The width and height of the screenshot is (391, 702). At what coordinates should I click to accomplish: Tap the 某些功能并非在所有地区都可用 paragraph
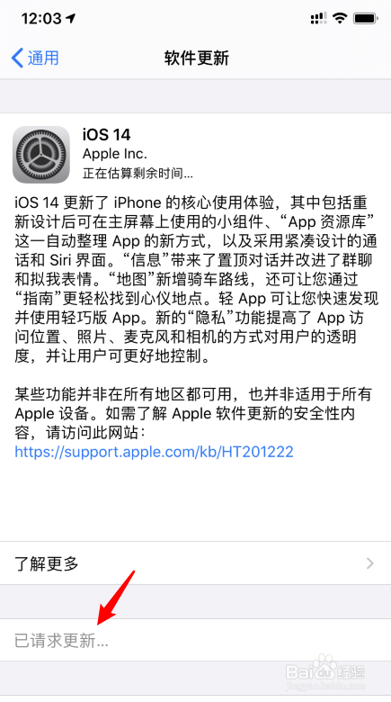tap(193, 413)
